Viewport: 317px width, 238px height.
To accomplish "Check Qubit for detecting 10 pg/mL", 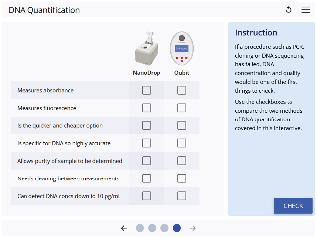I will pos(182,196).
